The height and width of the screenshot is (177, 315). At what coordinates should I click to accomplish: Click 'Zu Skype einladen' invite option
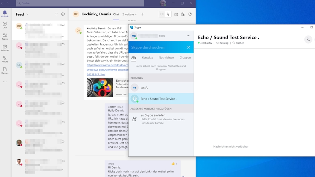tap(161, 119)
